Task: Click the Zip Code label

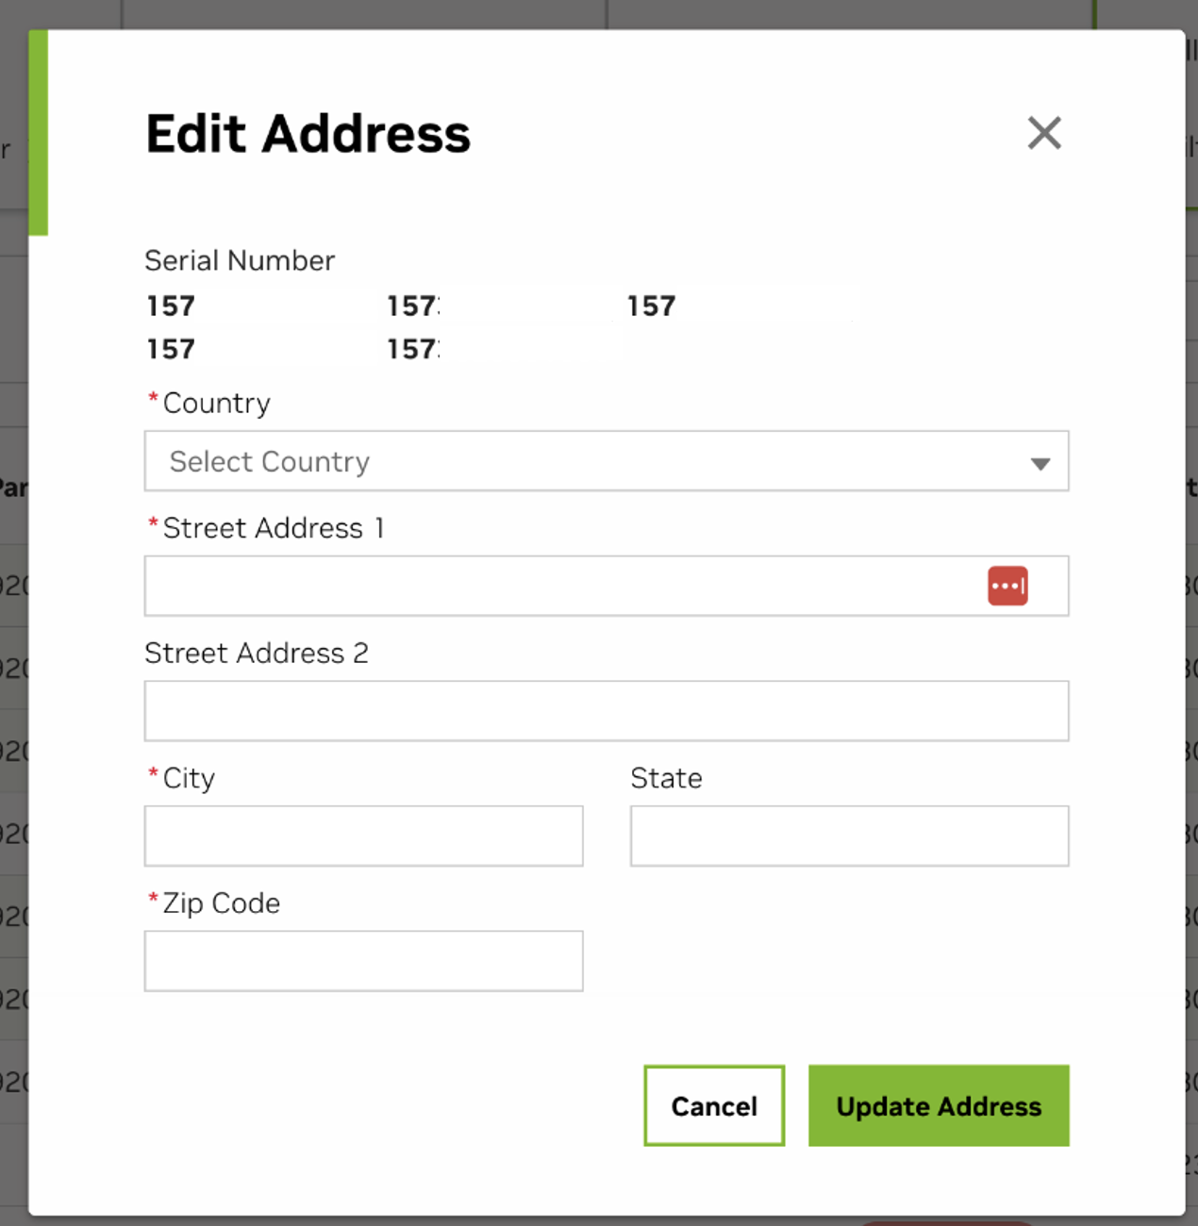Action: (221, 903)
